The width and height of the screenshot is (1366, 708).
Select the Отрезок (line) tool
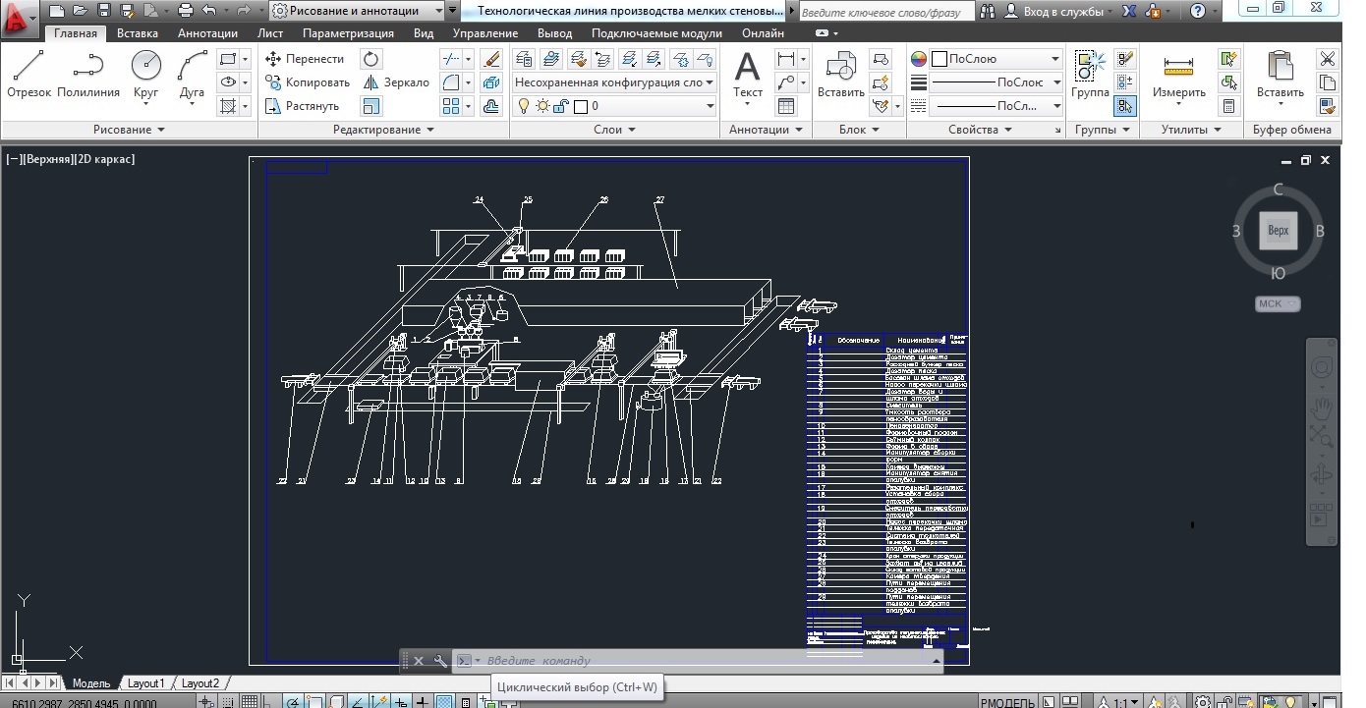click(28, 76)
